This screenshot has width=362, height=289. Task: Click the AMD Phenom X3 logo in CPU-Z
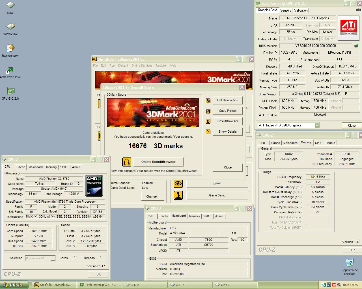(94, 186)
